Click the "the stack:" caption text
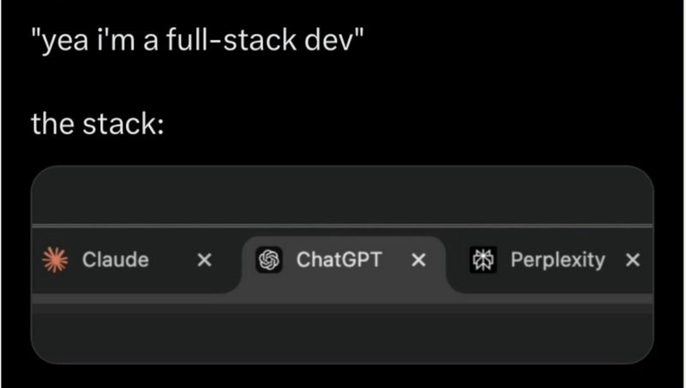The image size is (686, 388). 98,123
